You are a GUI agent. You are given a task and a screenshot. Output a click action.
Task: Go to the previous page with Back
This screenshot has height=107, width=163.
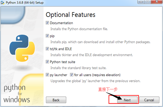point(56,100)
